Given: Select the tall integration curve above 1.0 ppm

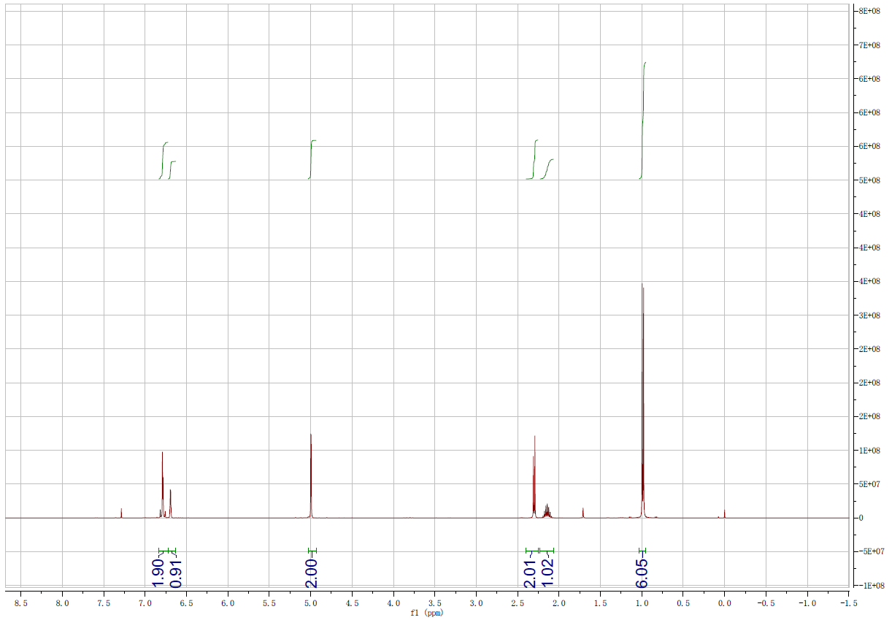Looking at the screenshot, I should click(643, 117).
